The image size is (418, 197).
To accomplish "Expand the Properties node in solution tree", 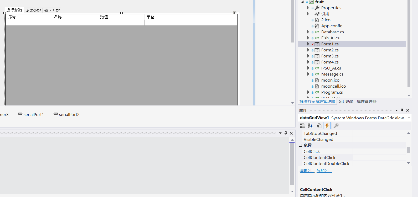I will point(308,8).
